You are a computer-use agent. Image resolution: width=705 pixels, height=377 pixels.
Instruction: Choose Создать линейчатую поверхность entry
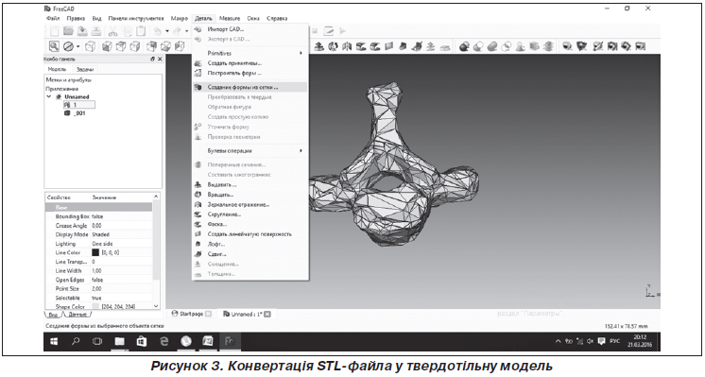coord(250,234)
